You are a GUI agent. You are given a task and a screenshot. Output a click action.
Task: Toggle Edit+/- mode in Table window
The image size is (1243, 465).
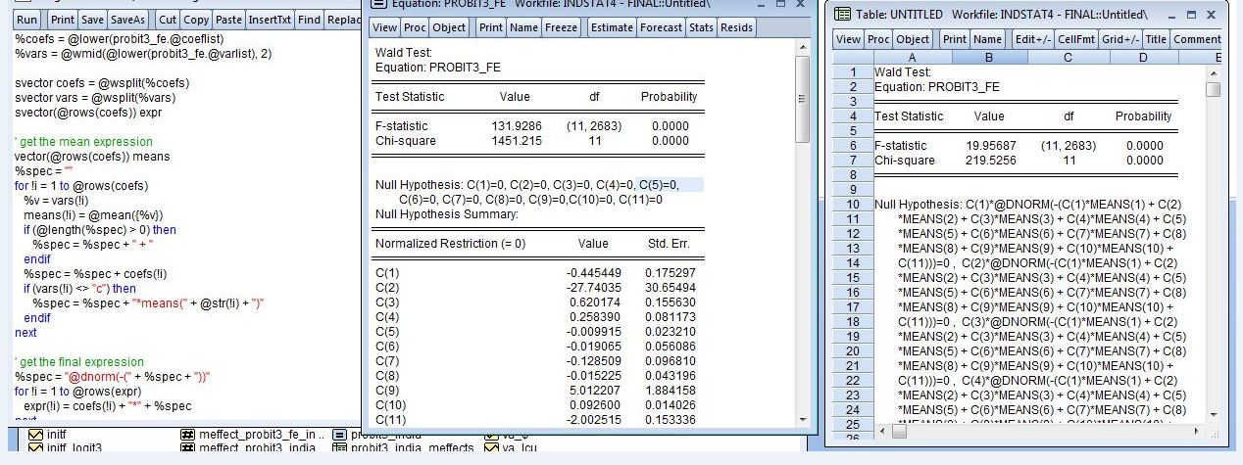click(1032, 39)
